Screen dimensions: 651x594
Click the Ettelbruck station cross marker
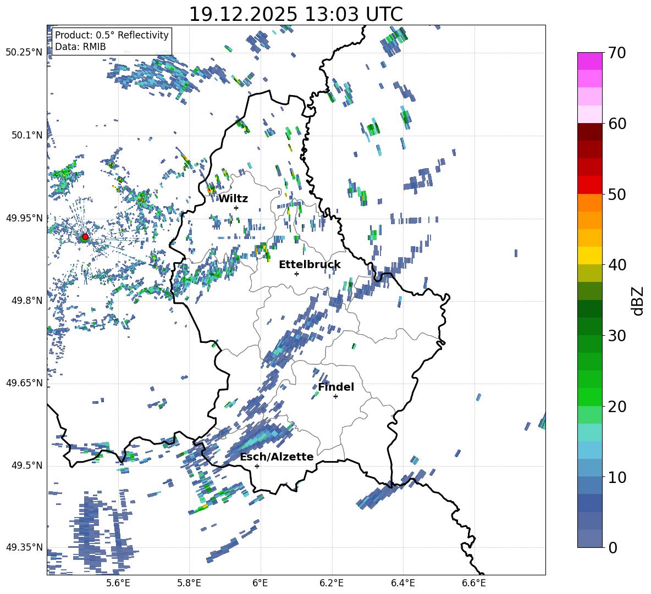tap(296, 274)
